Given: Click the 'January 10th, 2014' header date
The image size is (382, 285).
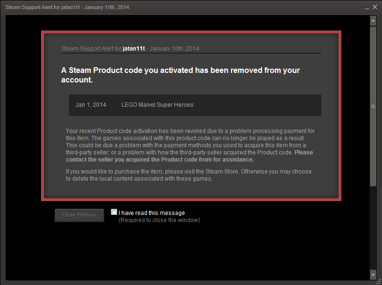Looking at the screenshot, I should 175,49.
